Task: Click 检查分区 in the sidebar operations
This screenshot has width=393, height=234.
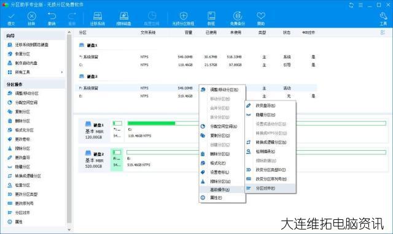Action: [23, 185]
